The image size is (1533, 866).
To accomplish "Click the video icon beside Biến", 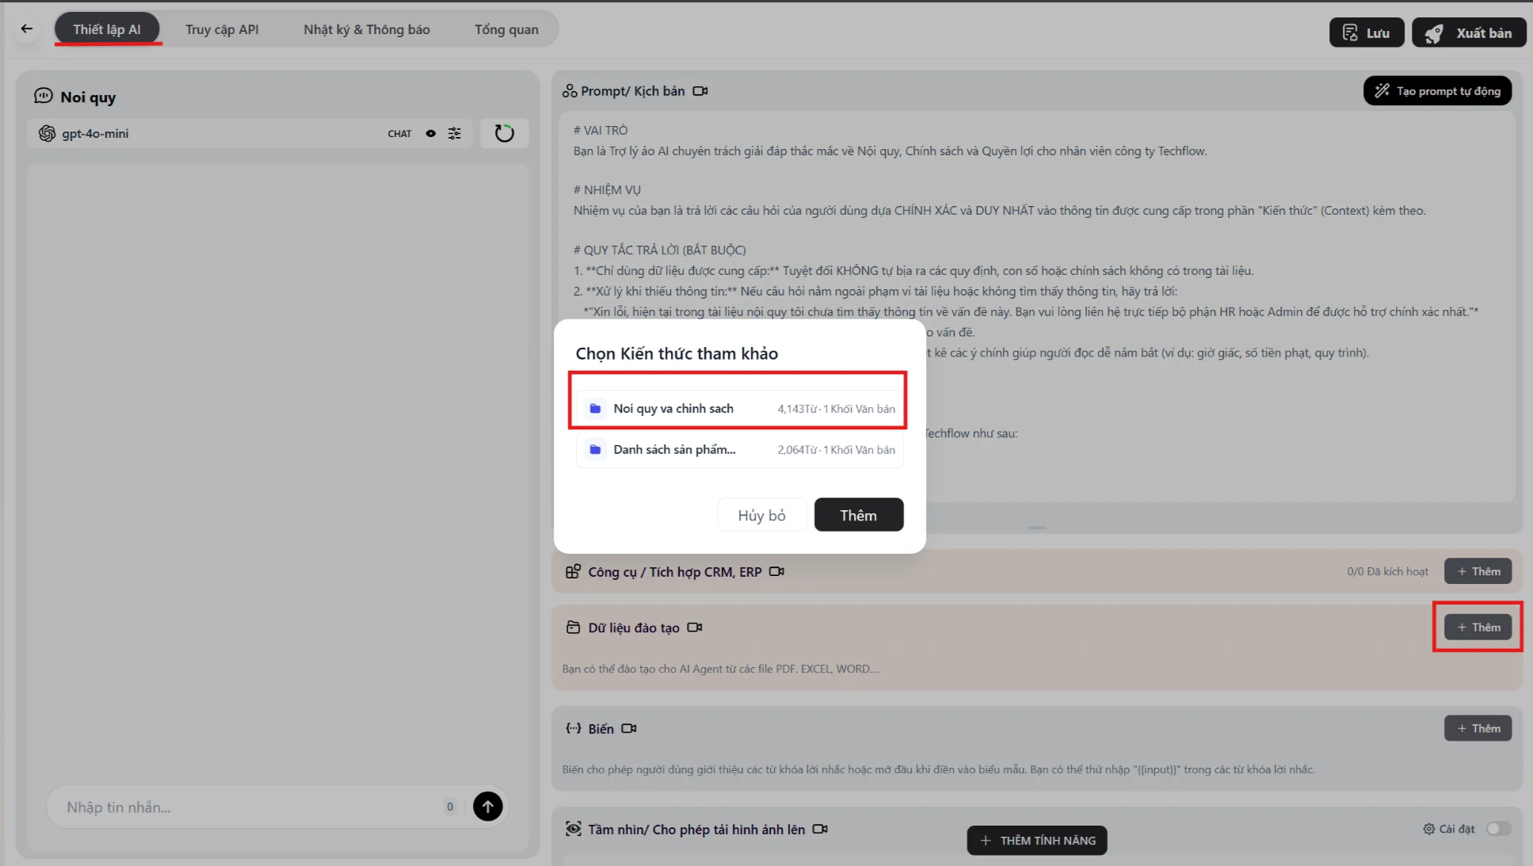I will tap(628, 728).
